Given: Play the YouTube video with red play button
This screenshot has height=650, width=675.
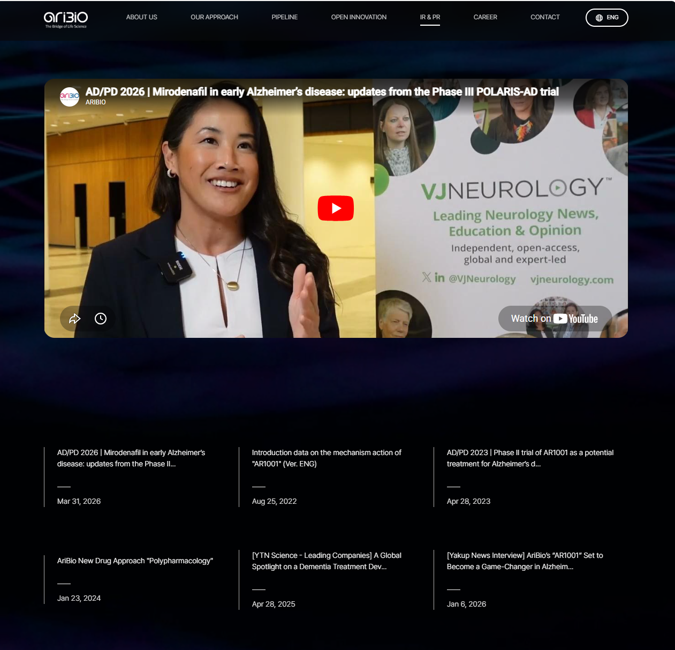Looking at the screenshot, I should coord(336,208).
